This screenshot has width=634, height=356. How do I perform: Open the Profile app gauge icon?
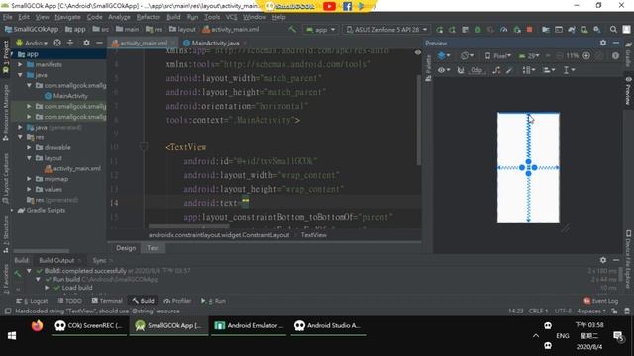tap(504, 30)
